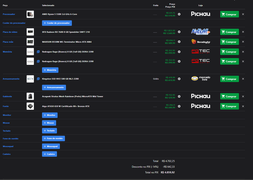Click KaBuM store logo on video card row
This screenshot has width=253, height=180.
click(200, 32)
